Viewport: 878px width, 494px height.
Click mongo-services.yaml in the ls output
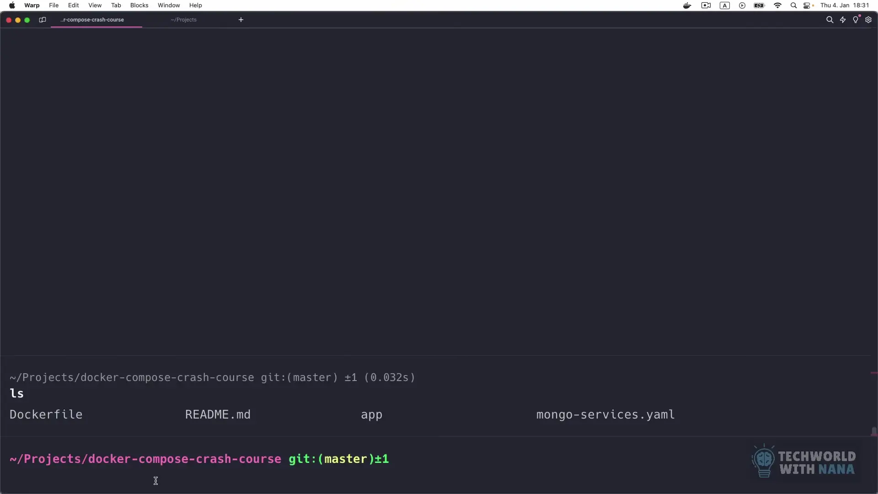605,414
